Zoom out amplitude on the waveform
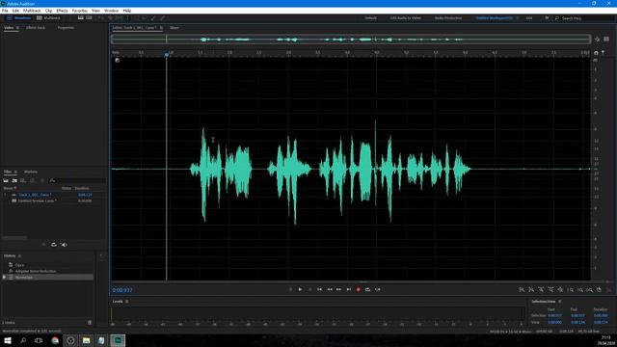The image size is (617, 347). [531, 290]
